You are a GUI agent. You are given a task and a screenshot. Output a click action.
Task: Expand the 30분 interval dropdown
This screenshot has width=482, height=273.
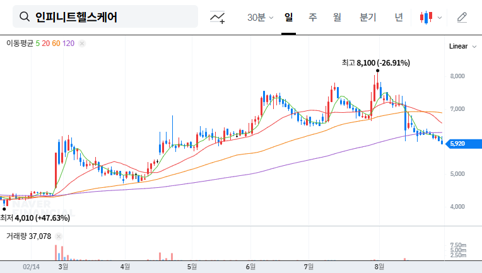260,17
